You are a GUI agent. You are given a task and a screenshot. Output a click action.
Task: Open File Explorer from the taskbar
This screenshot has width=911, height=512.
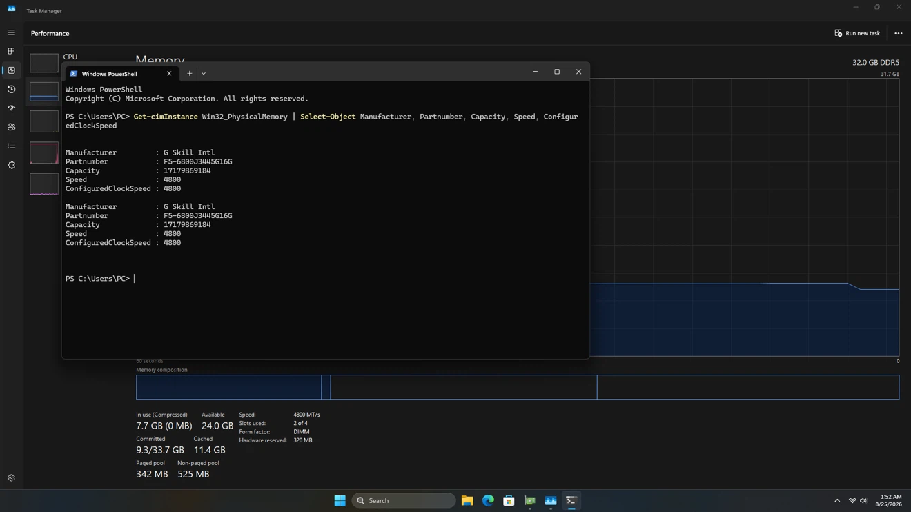click(x=467, y=500)
